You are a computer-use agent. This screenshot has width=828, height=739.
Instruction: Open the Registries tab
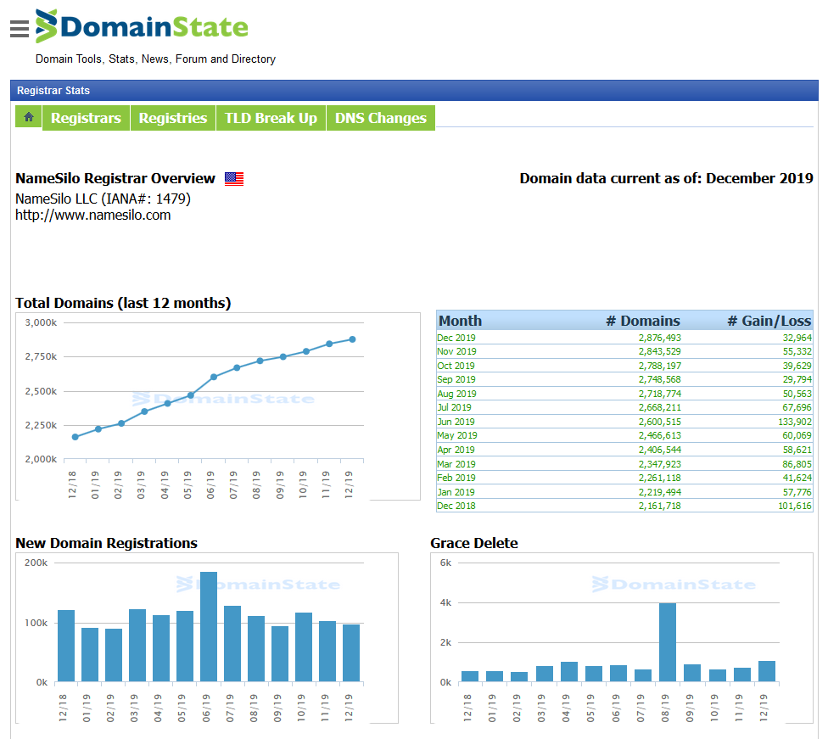[x=172, y=117]
